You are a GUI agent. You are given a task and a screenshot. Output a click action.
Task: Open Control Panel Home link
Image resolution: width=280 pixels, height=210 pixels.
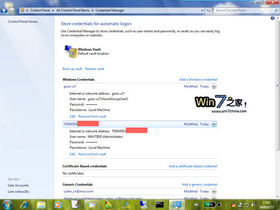click(x=22, y=21)
